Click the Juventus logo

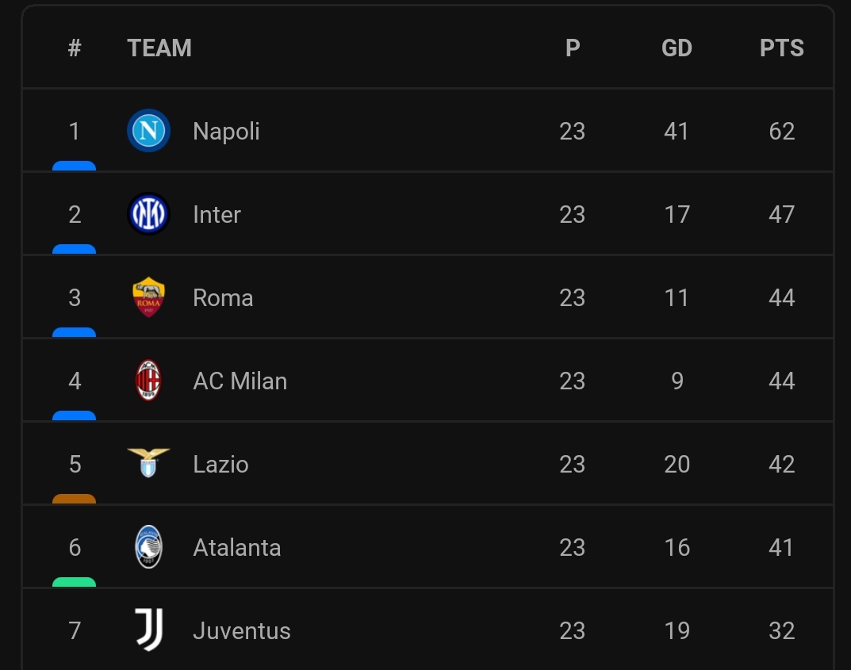[x=149, y=630]
